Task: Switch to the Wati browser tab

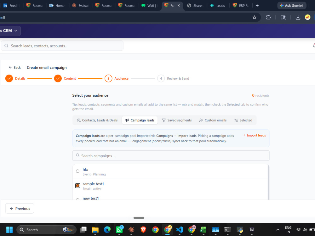Action: click(149, 6)
